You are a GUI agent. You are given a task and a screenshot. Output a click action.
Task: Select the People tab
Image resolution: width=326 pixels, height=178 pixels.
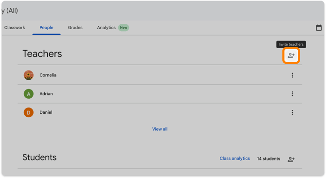46,28
